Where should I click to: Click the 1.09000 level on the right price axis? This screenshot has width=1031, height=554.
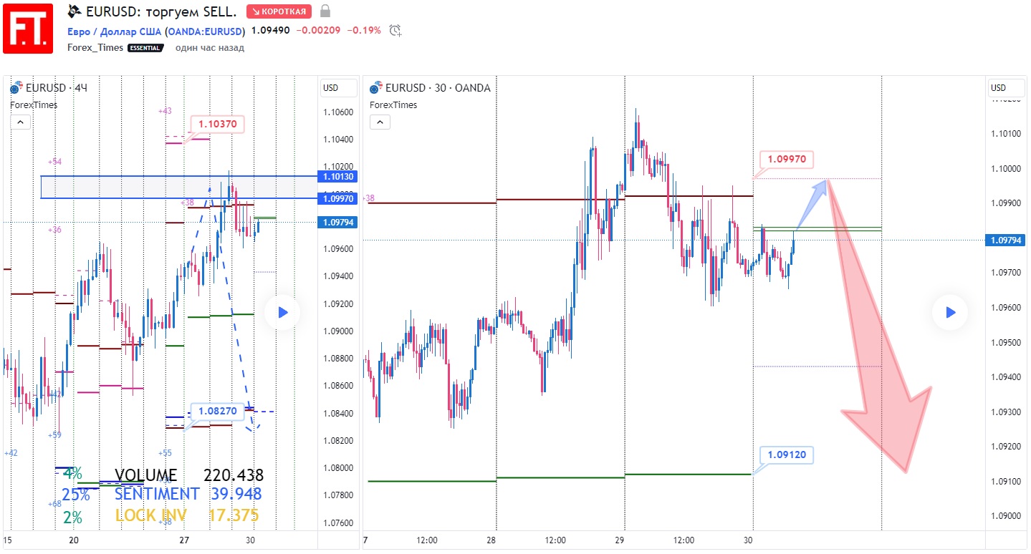click(x=1005, y=516)
